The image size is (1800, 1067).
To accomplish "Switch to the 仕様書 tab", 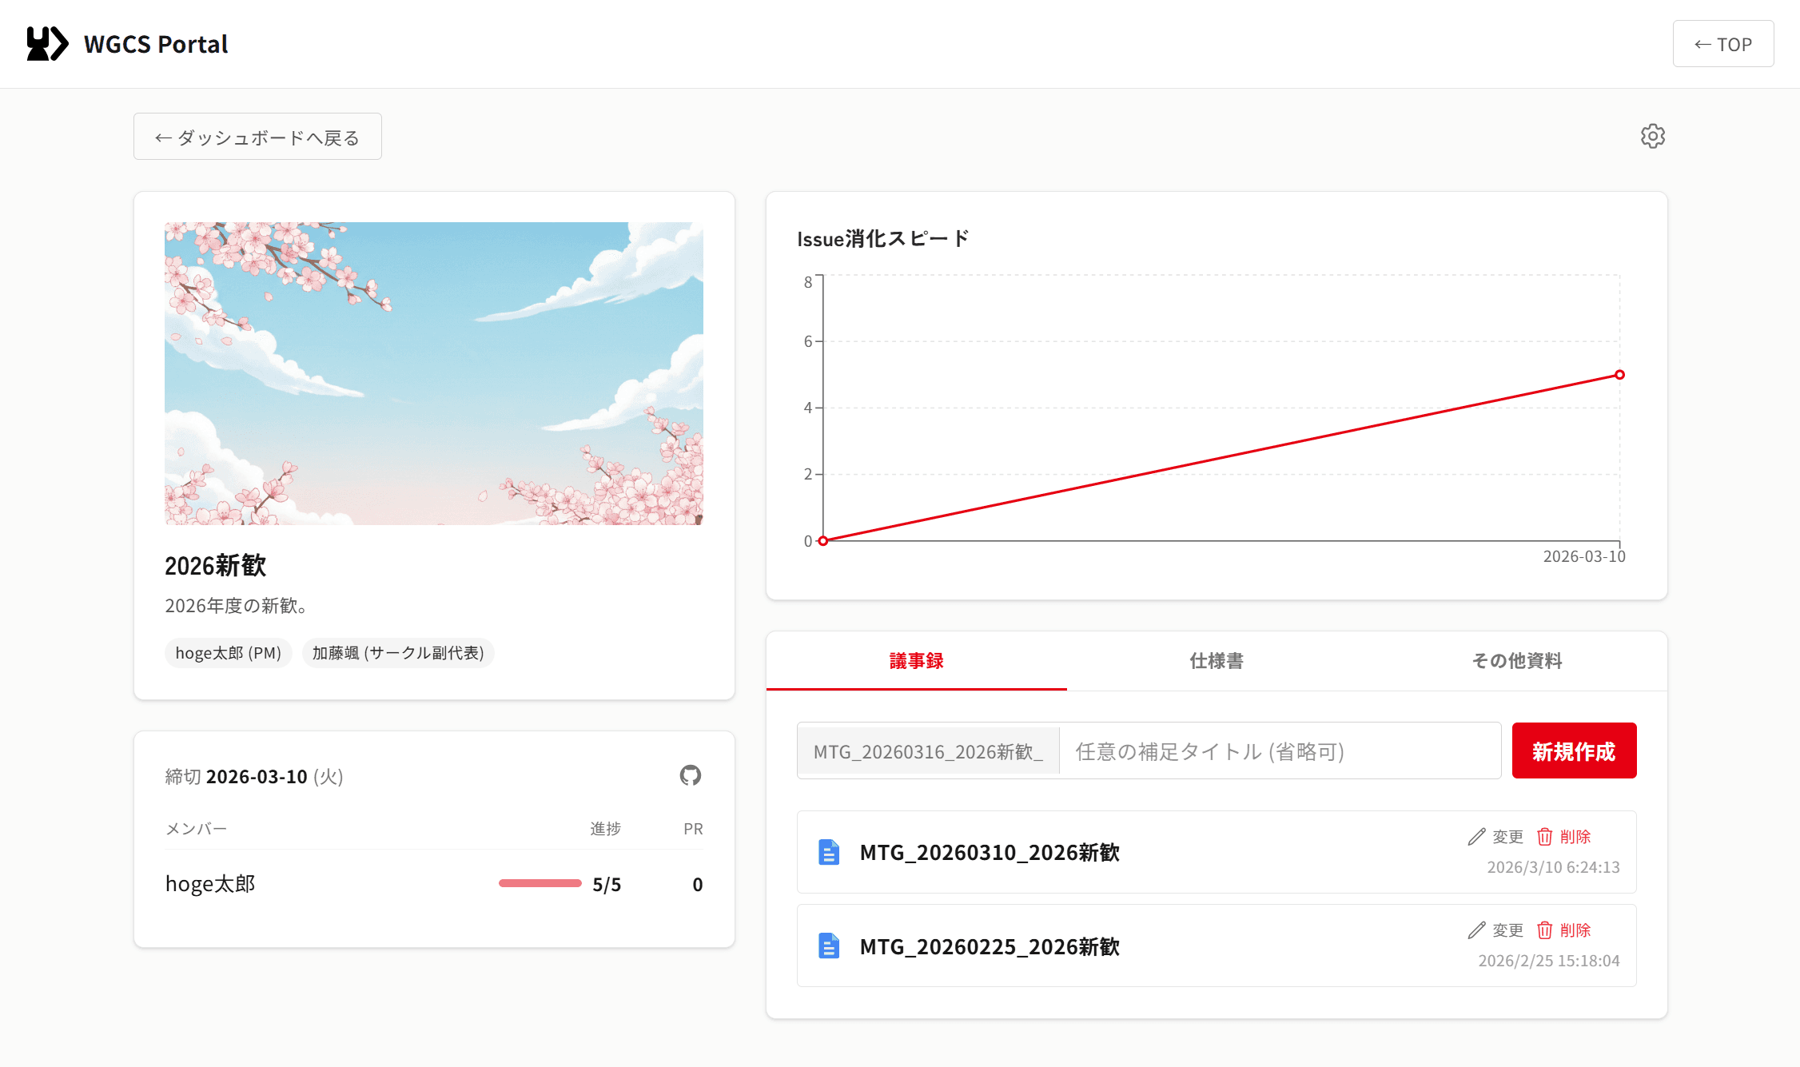I will tap(1216, 661).
